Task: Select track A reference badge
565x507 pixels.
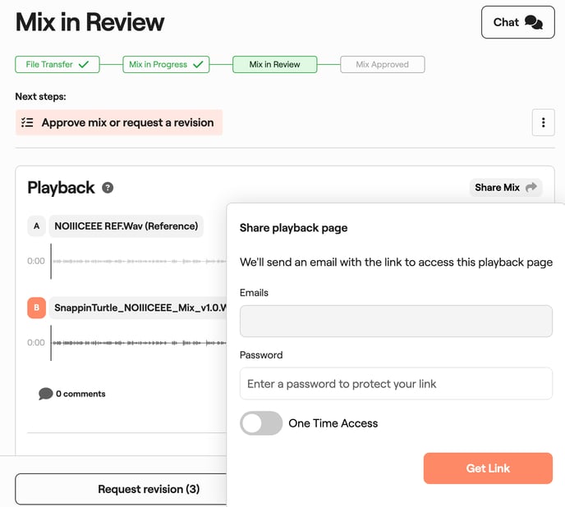Action: coord(36,226)
